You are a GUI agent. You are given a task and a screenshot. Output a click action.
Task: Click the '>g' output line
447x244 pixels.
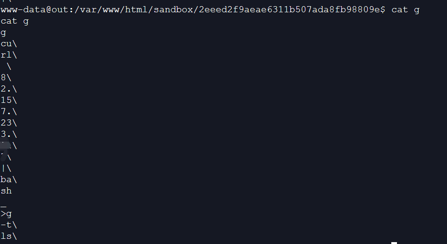[6, 214]
